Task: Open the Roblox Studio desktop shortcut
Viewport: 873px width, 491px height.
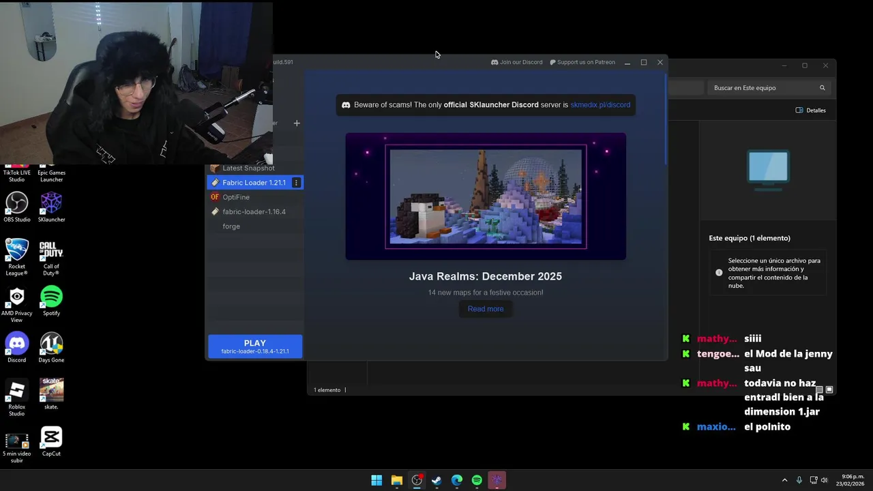Action: point(17,398)
